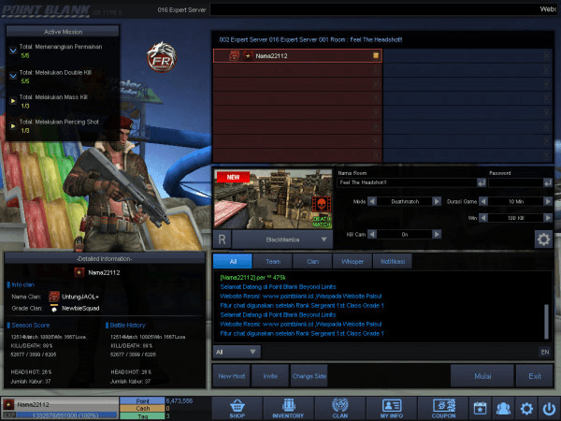
Task: Toggle Kill Cam with right arrow
Action: 437,234
